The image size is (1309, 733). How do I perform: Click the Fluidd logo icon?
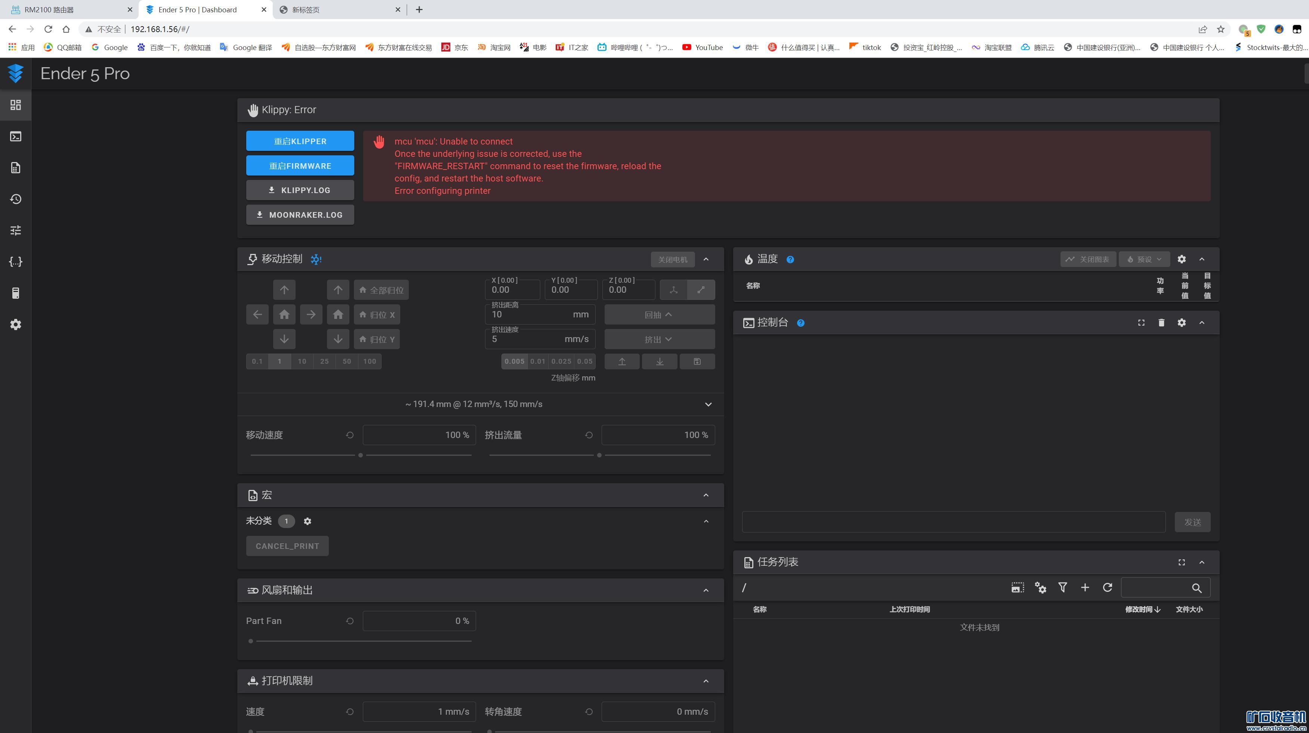point(16,74)
